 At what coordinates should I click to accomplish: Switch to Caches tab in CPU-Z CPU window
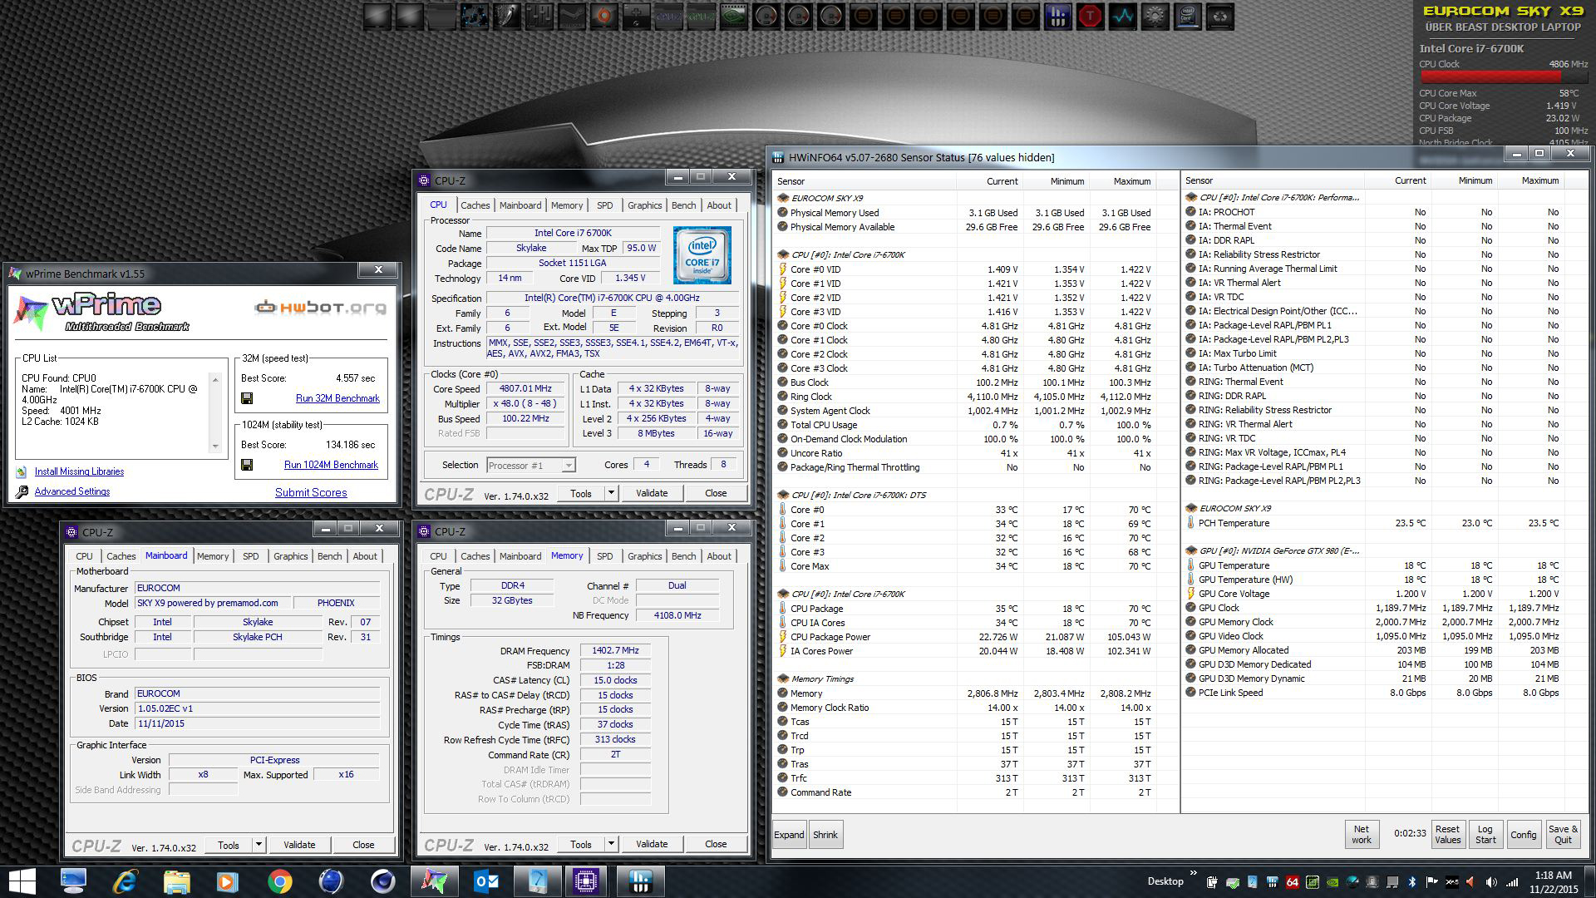click(x=475, y=205)
